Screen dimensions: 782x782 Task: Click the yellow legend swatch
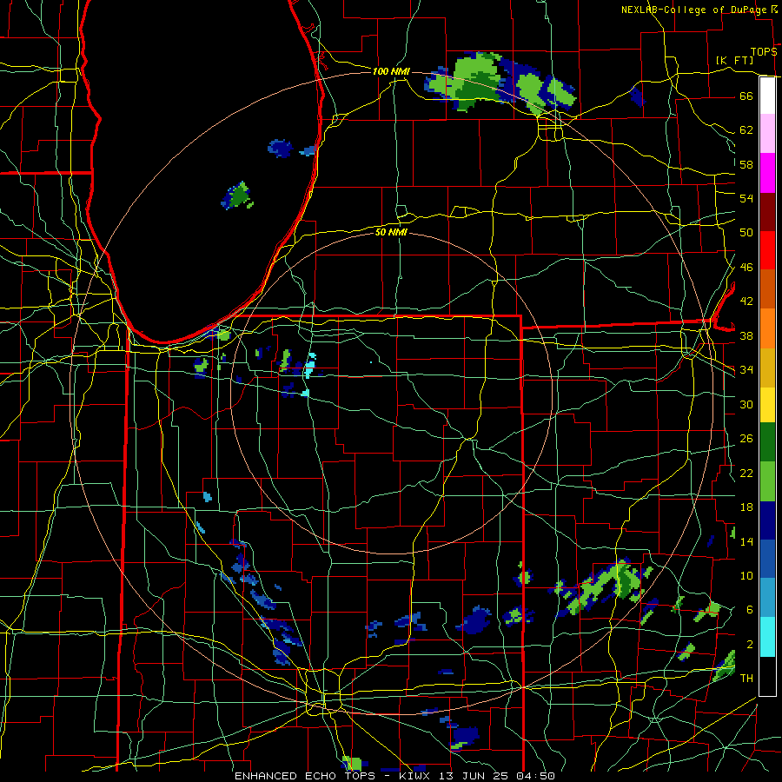[x=767, y=404]
